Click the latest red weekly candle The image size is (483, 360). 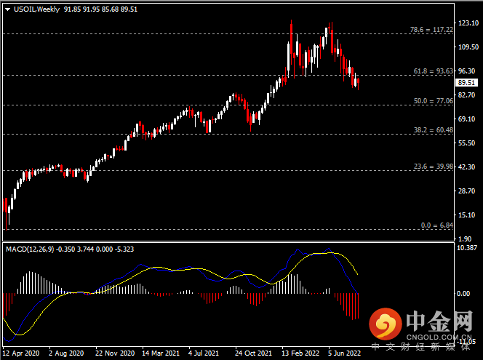(358, 83)
